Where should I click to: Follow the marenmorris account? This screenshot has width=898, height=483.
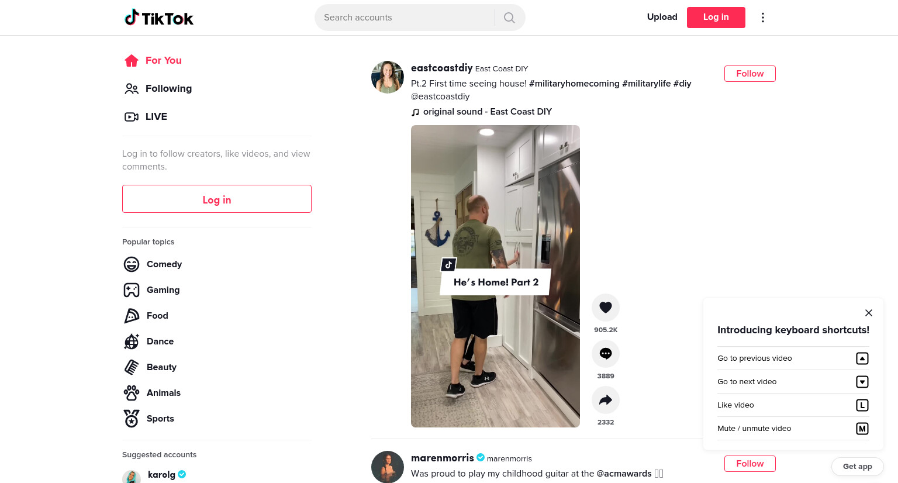(x=750, y=464)
